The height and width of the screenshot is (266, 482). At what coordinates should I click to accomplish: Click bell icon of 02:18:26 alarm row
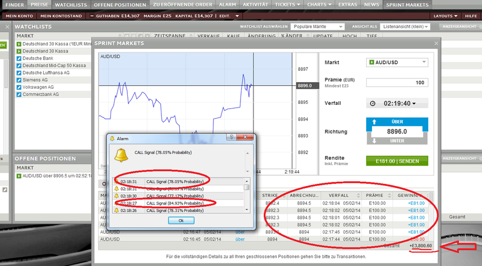(116, 210)
